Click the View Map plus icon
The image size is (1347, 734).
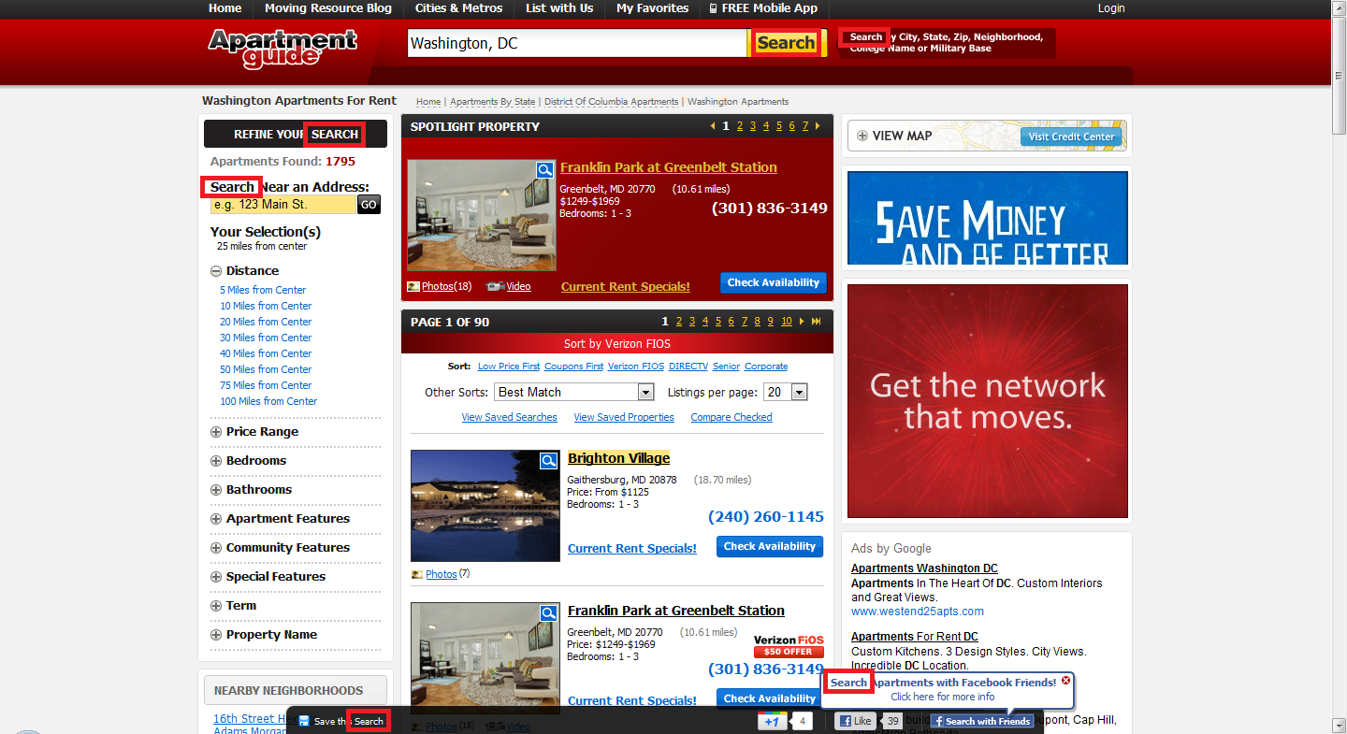coord(862,136)
